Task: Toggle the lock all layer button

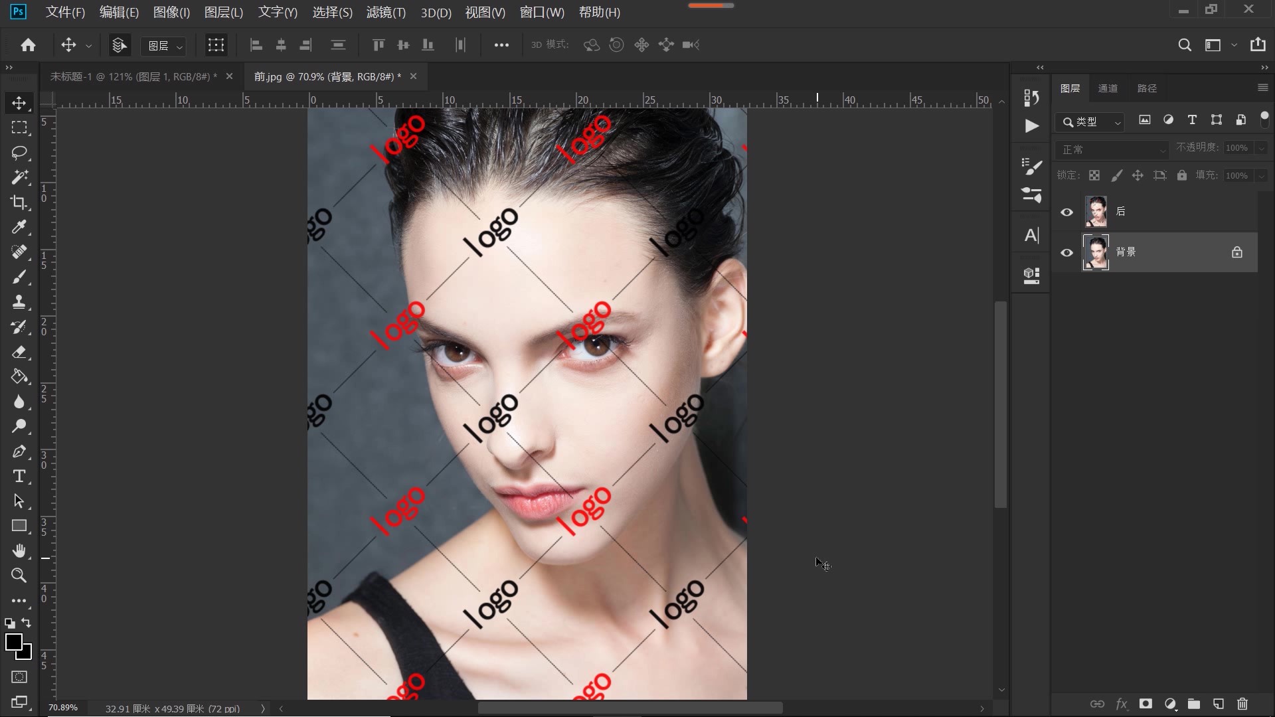Action: (x=1182, y=175)
